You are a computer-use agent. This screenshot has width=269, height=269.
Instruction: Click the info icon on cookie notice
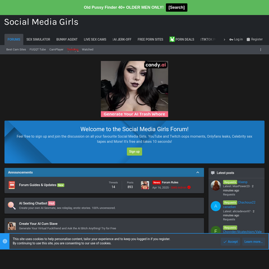[x=5, y=241]
